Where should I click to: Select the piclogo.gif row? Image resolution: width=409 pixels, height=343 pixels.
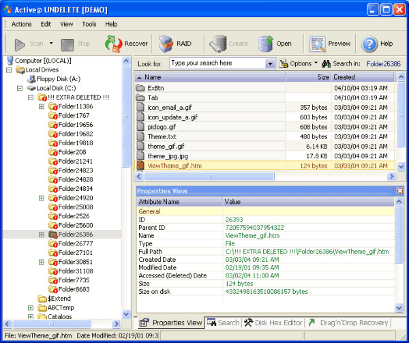coord(265,127)
